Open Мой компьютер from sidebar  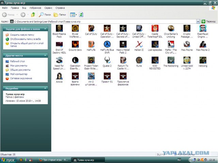click(19, 74)
